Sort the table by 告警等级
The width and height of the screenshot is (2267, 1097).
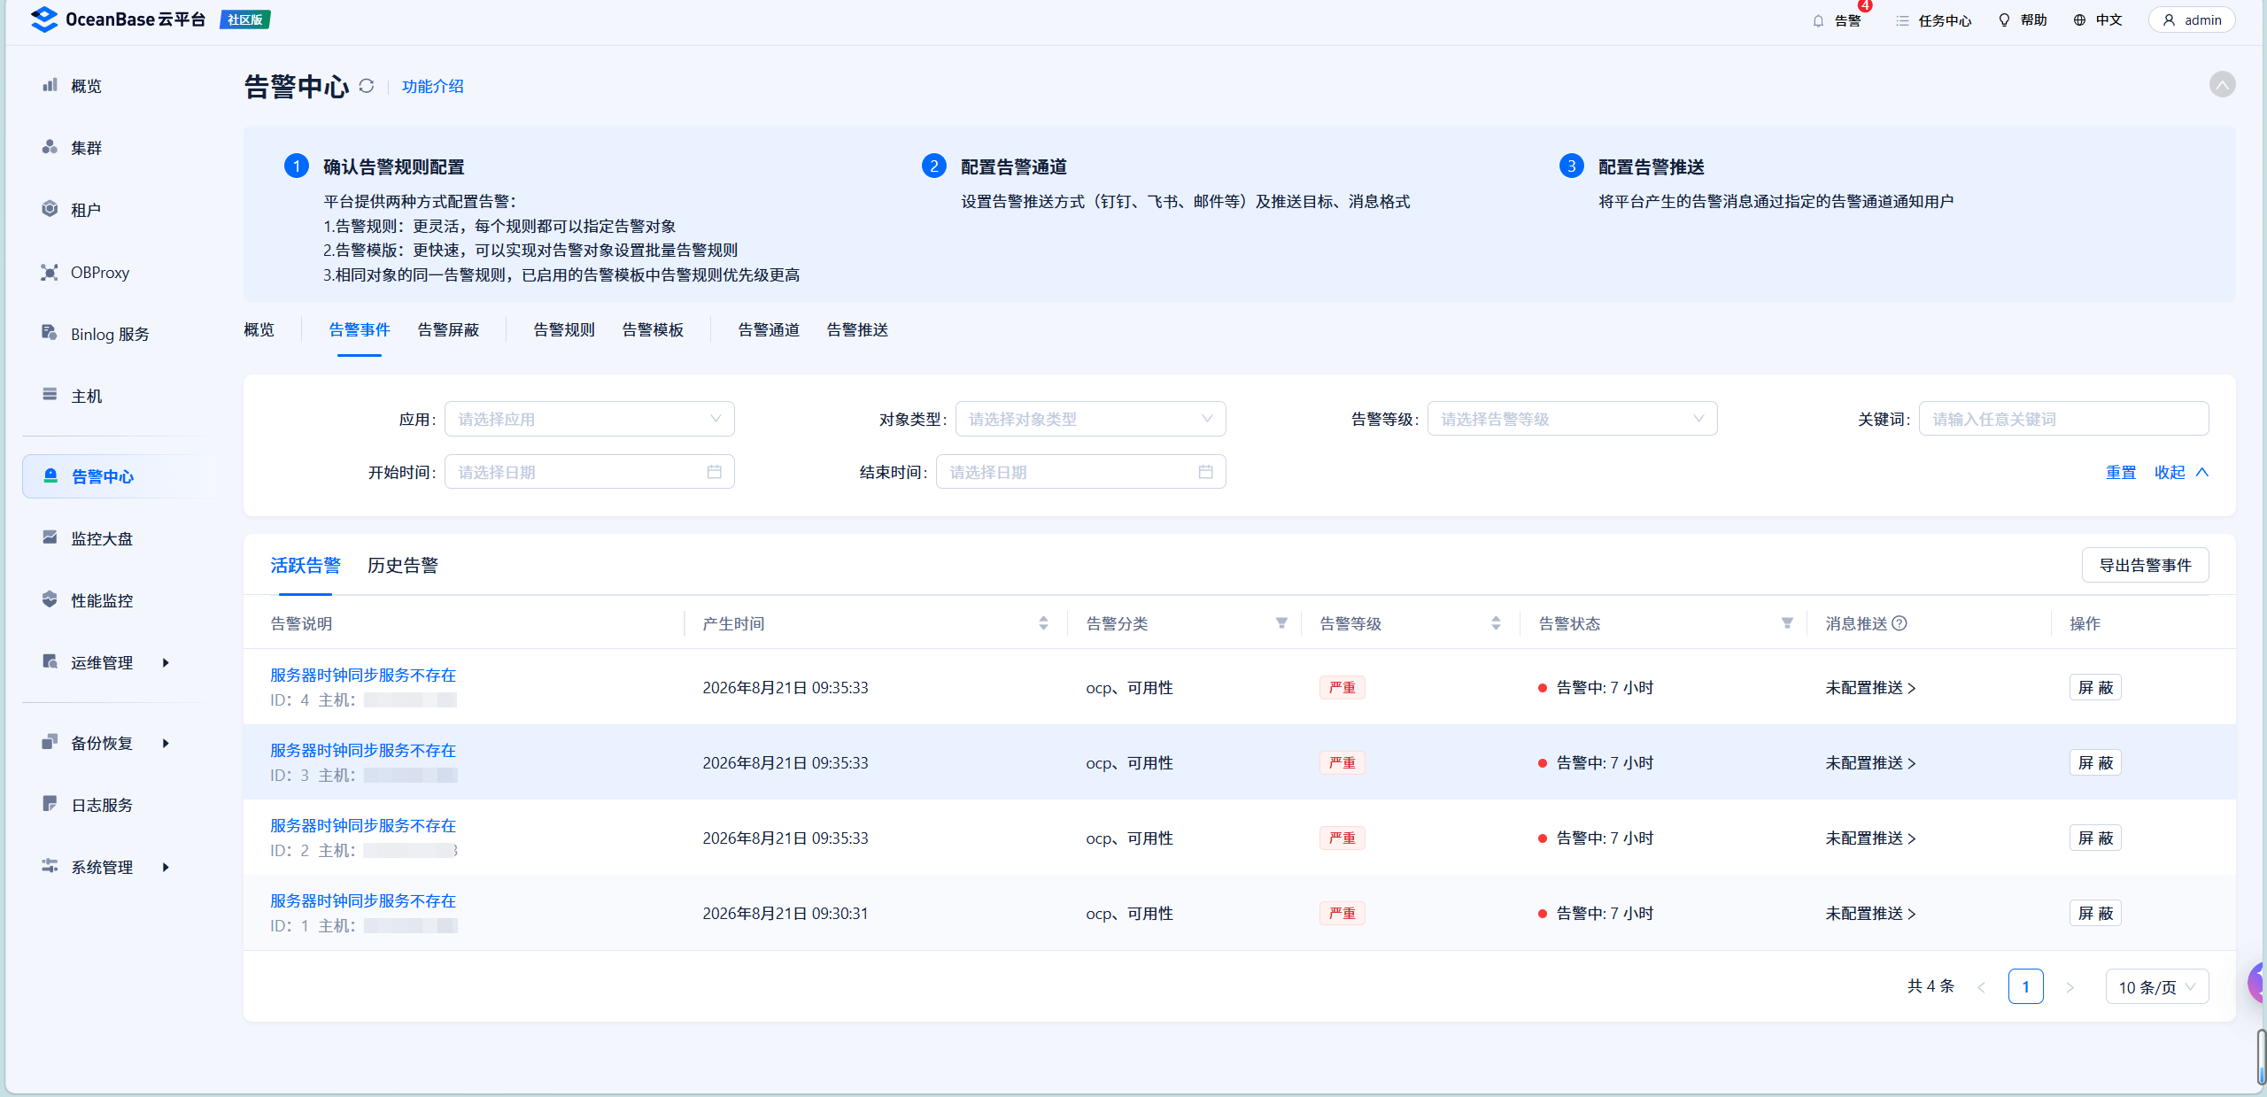[x=1496, y=624]
